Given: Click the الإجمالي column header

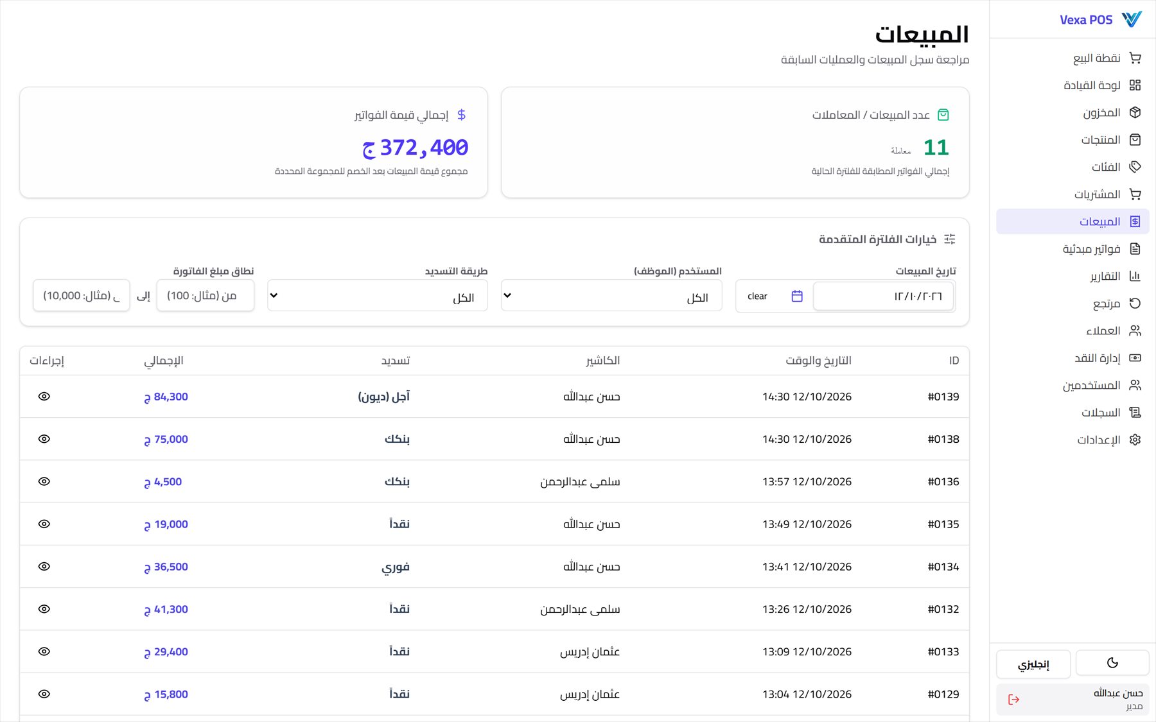Looking at the screenshot, I should pos(164,361).
